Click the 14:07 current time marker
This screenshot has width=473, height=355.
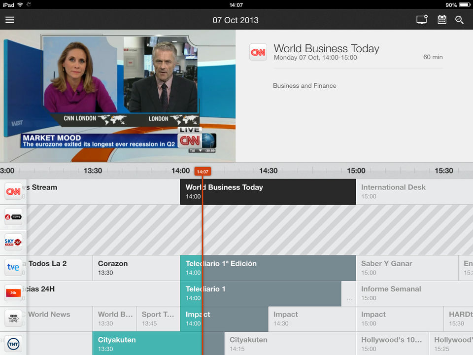coord(203,172)
